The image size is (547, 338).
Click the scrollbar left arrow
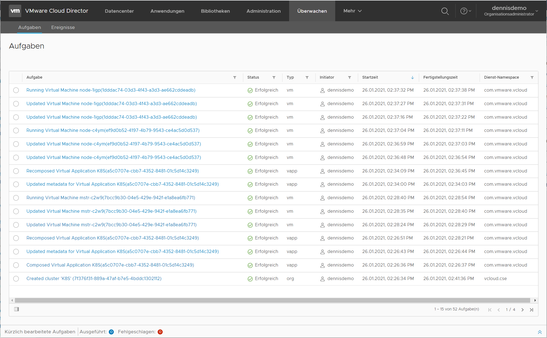pyautogui.click(x=12, y=300)
